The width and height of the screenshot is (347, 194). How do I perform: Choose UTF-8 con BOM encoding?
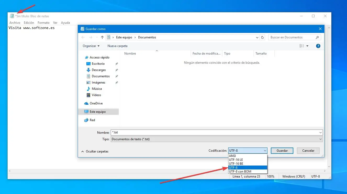click(248, 172)
